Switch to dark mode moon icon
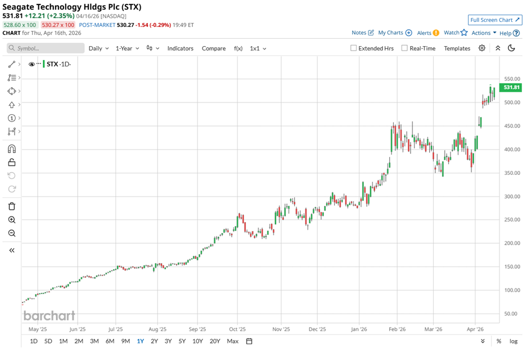 click(511, 48)
